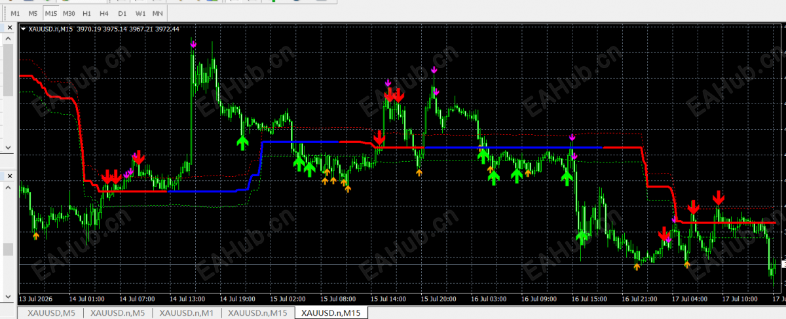Switch chart to D1 daily timeframe

[122, 13]
